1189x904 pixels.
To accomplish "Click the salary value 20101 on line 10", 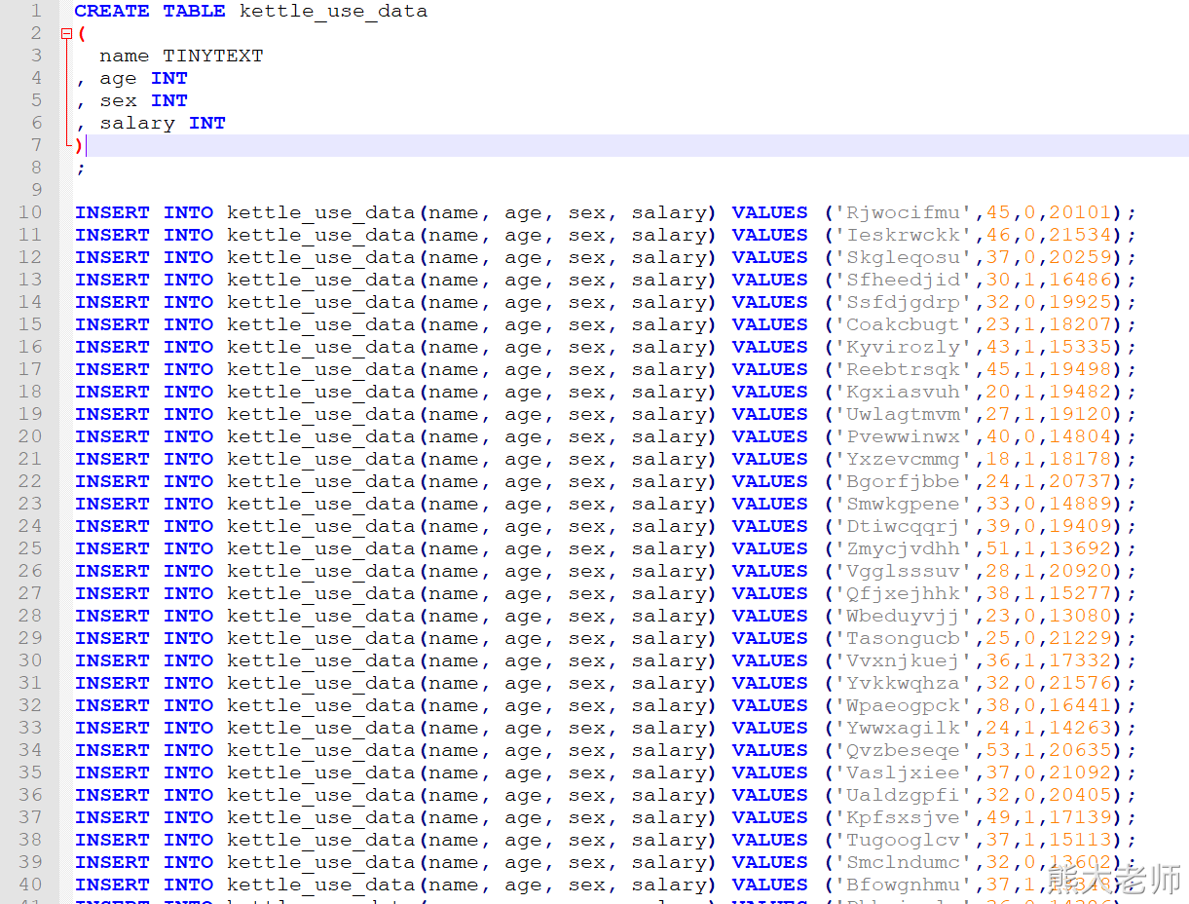I will pos(1080,213).
